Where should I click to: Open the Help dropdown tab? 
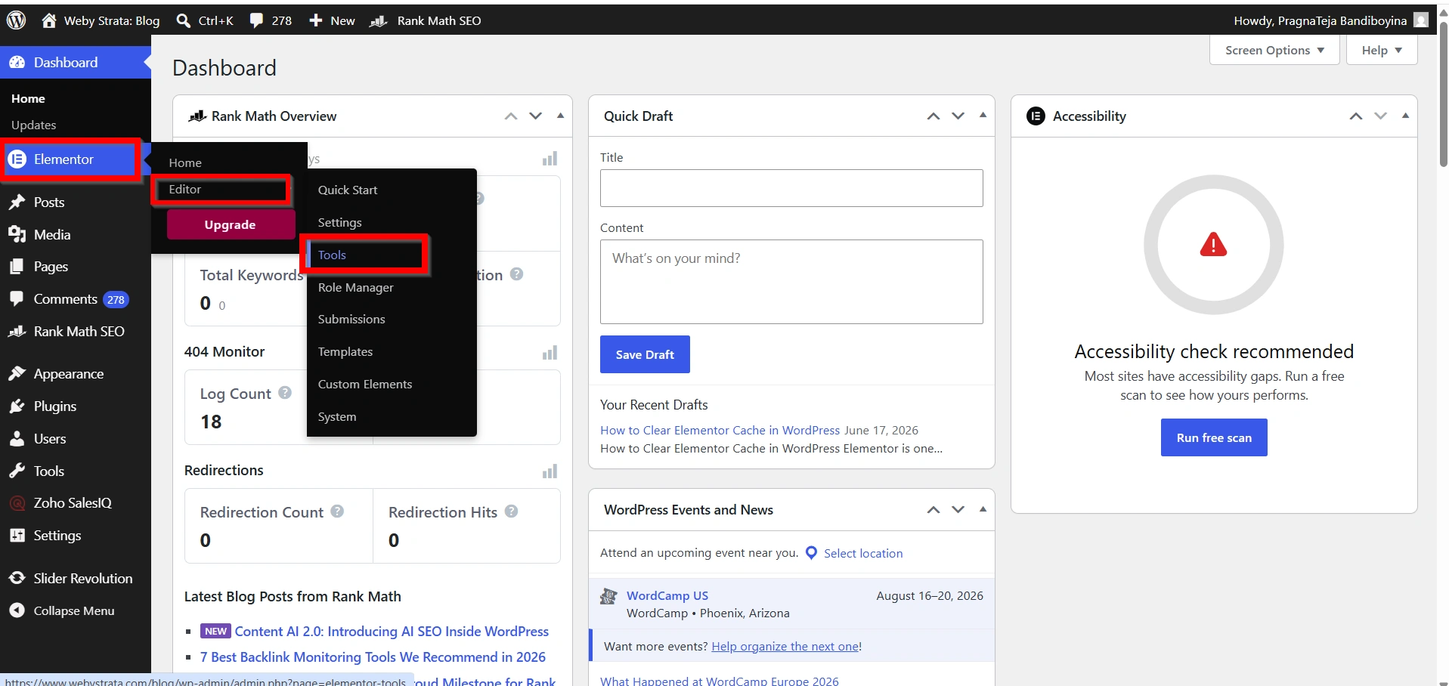tap(1382, 51)
